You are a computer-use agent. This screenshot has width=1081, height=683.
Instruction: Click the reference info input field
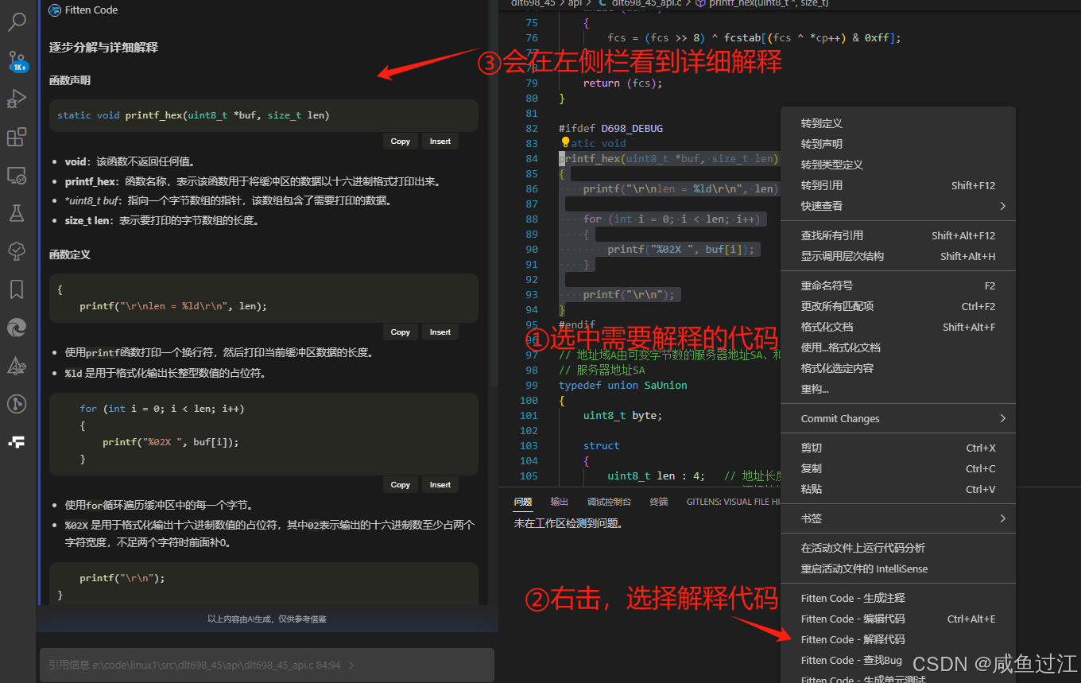click(267, 665)
